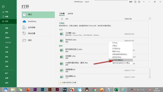Open Illustrator from the taskbar
This screenshot has width=163, height=92.
50,89
